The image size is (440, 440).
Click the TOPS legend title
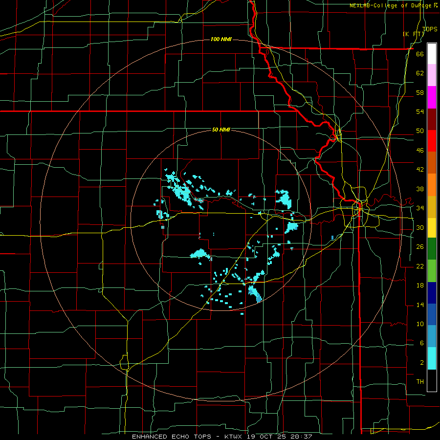(x=430, y=29)
